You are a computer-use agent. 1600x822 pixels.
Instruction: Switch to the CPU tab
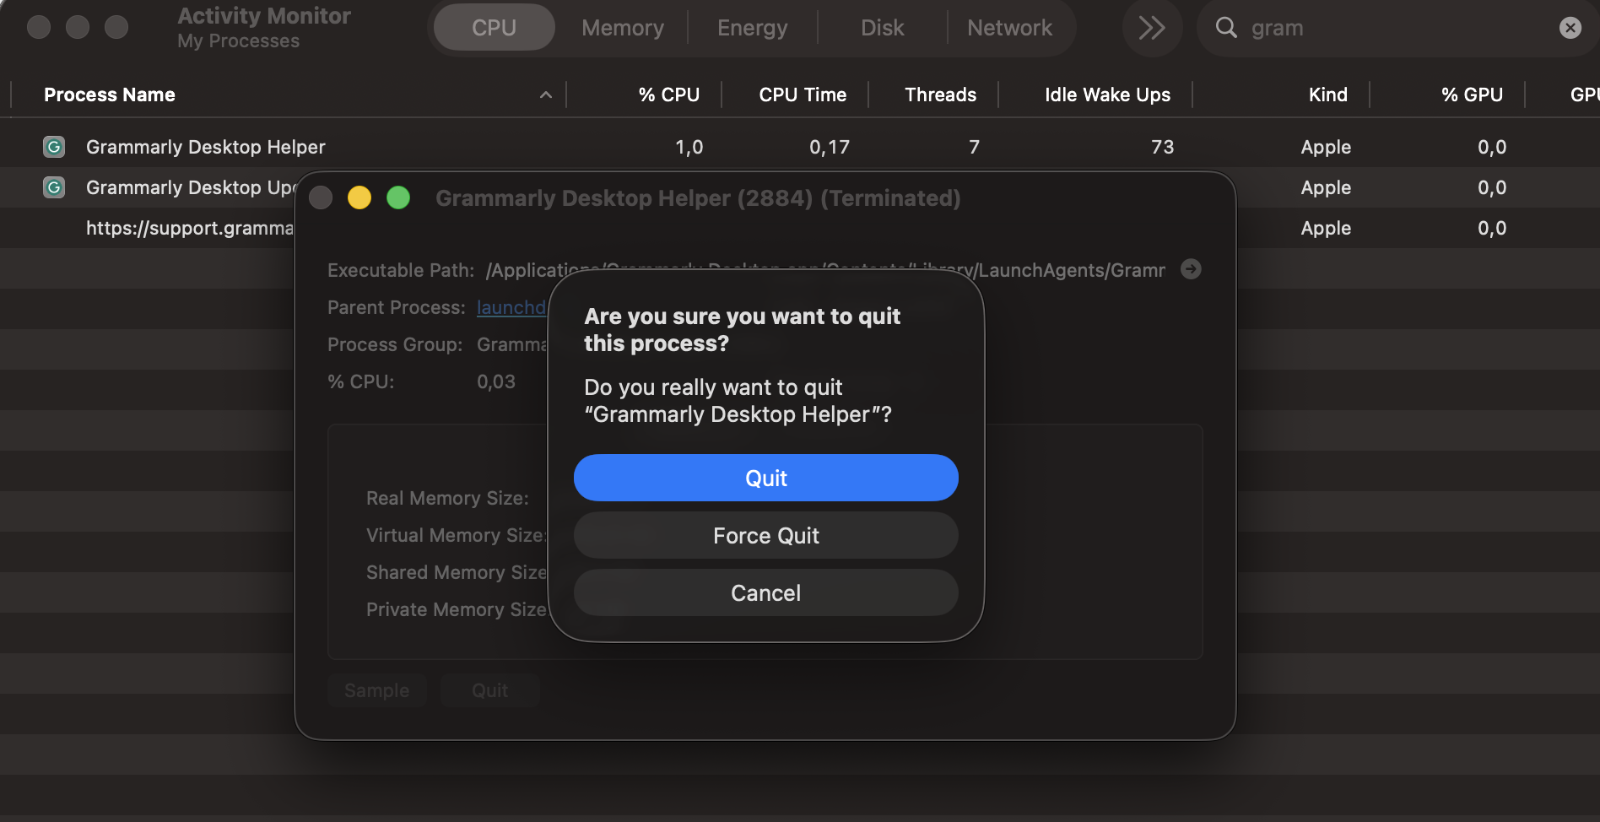click(494, 28)
